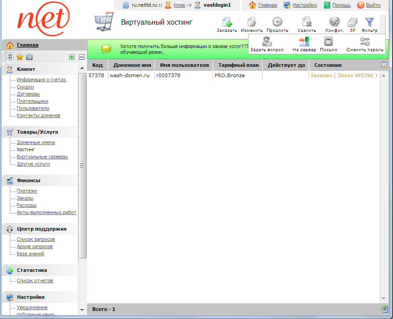Click the shopping cart hosting icon
This screenshot has width=393, height=319.
coord(104,21)
